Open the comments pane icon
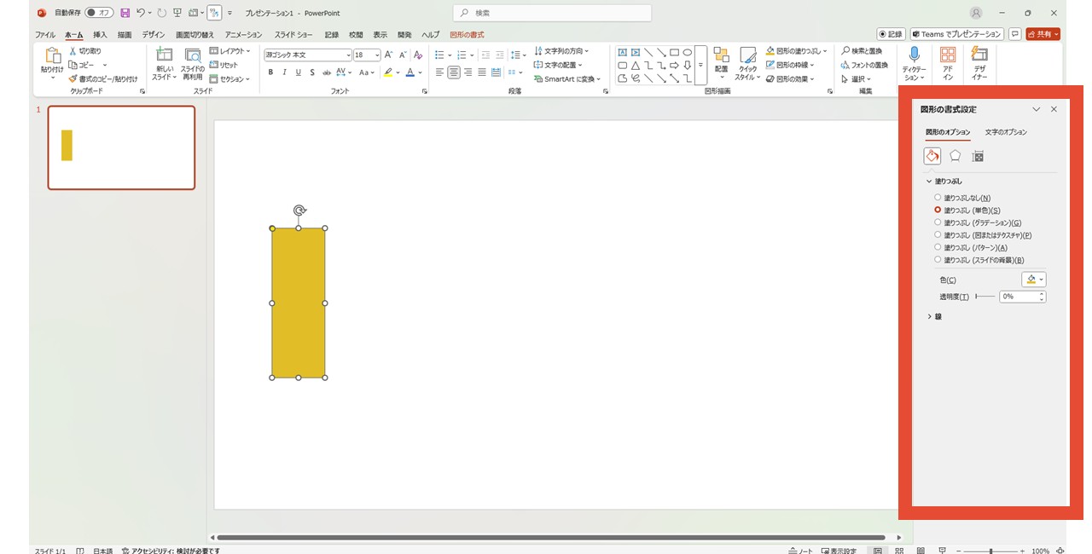The height and width of the screenshot is (554, 1092). coord(1014,34)
